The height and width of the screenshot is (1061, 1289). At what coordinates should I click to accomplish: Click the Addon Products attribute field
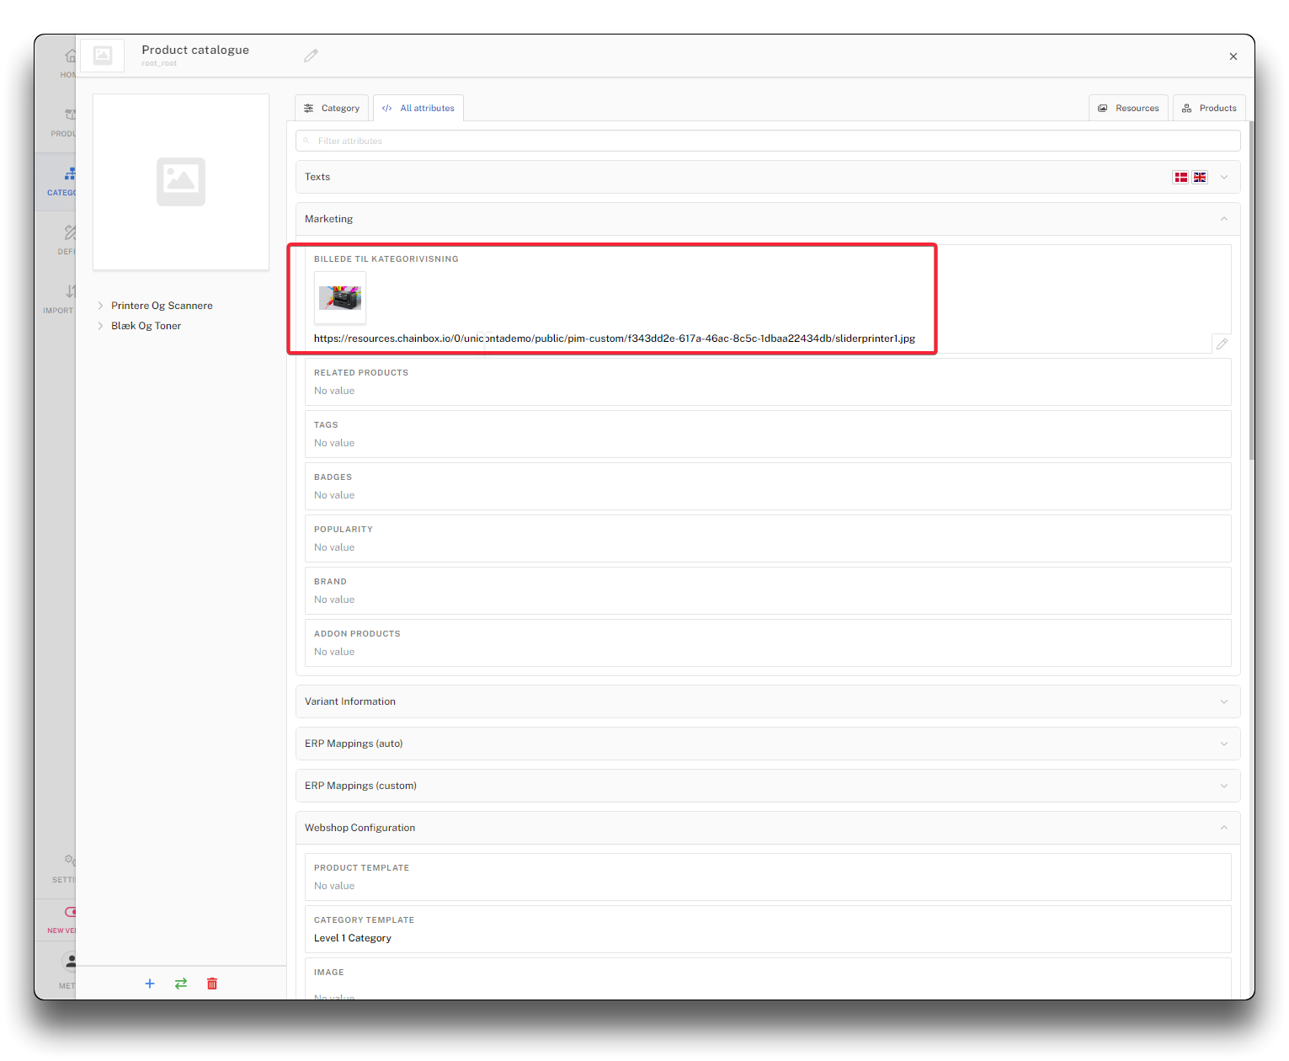click(768, 643)
